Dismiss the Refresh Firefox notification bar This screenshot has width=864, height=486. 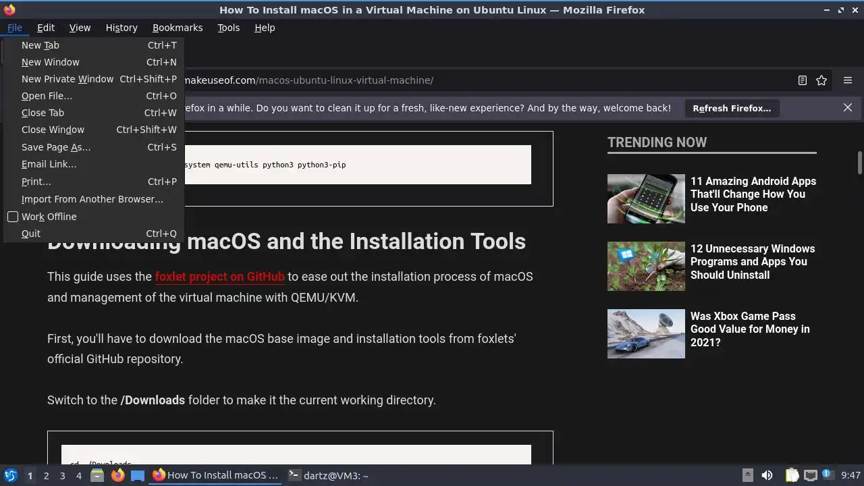pos(848,107)
